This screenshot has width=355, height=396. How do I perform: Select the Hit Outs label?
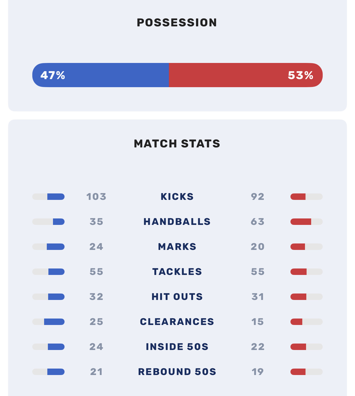pyautogui.click(x=177, y=297)
